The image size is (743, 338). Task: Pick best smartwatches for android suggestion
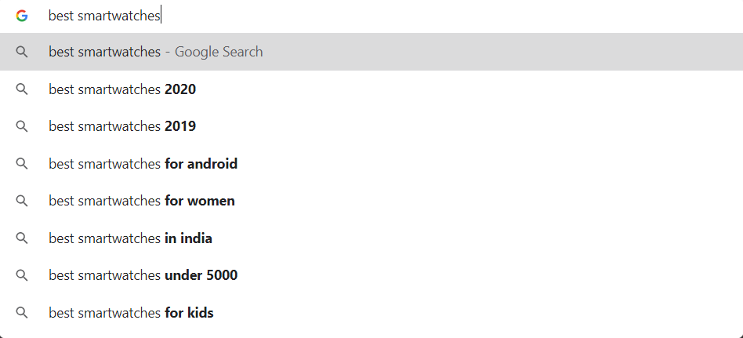[x=371, y=164]
